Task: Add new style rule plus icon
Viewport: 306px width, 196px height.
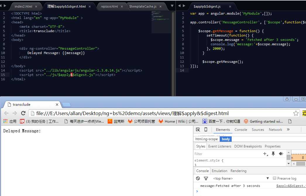Action: (265, 154)
